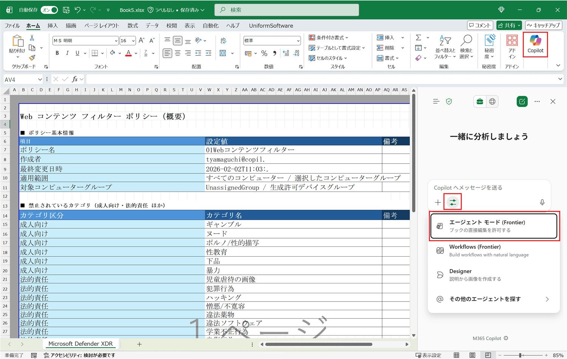Select the work briefcase mode in Copilot
The image size is (567, 359).
coord(480,101)
